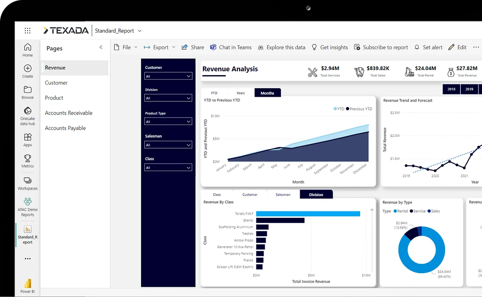The width and height of the screenshot is (482, 297).
Task: Collapse the Pages pane
Action: coord(101,48)
